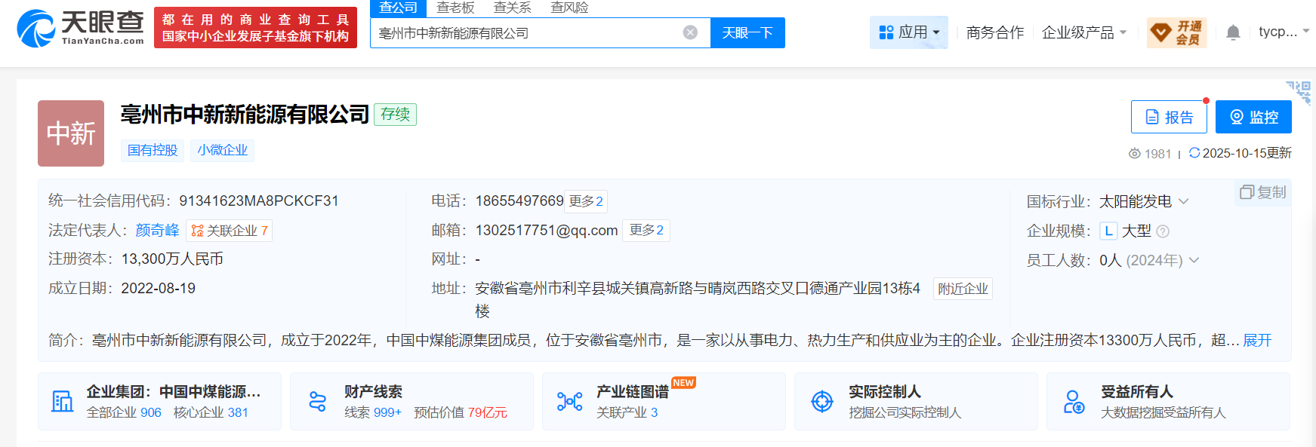
Task: Click the 天眼一下 search button
Action: point(747,32)
